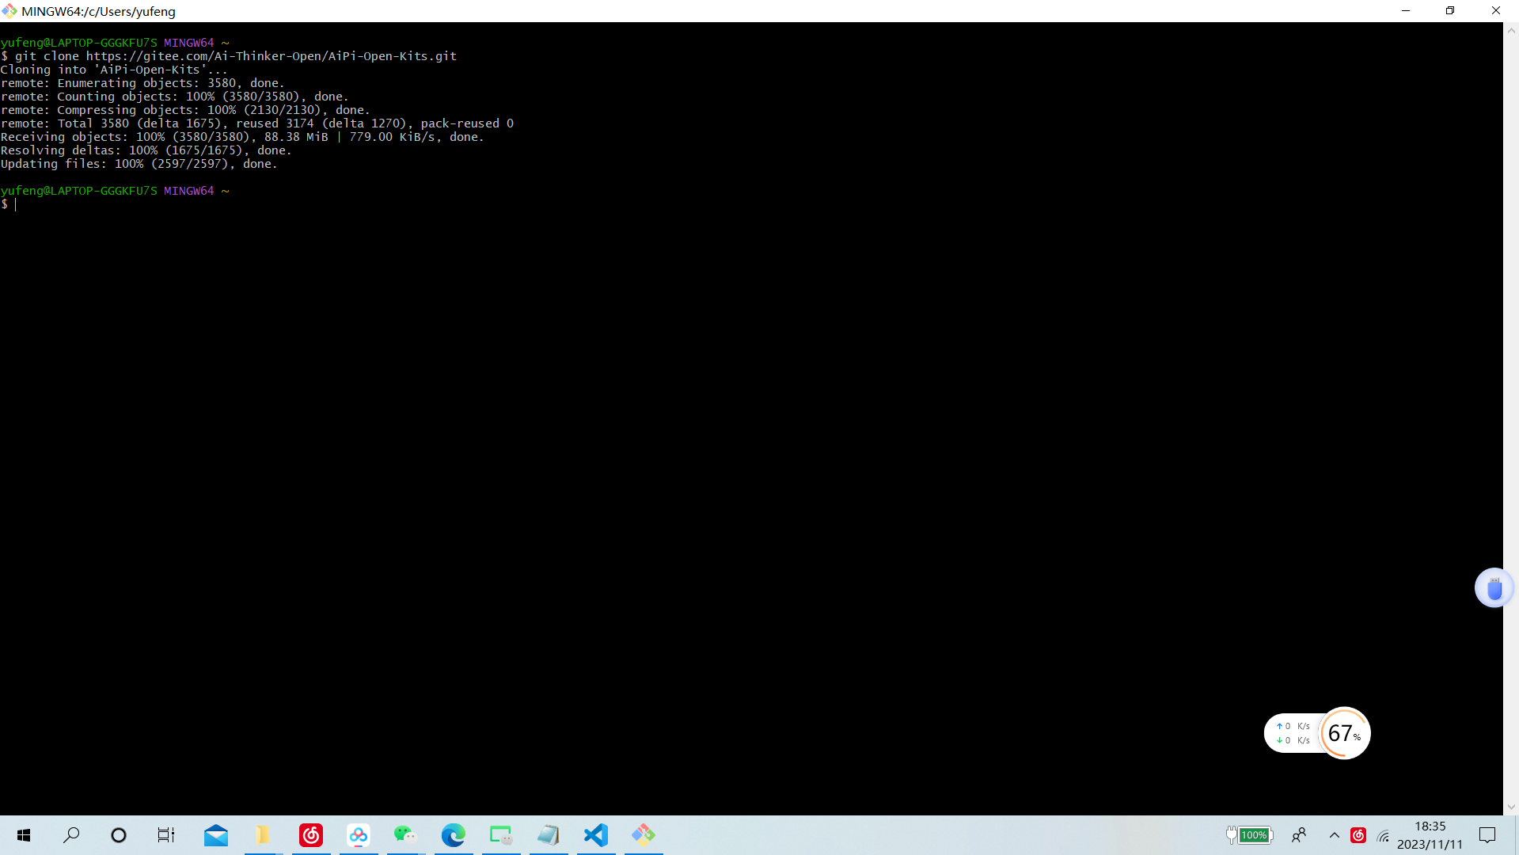Open Baidu Netdisk taskbar icon
The width and height of the screenshot is (1519, 855).
coord(359,835)
